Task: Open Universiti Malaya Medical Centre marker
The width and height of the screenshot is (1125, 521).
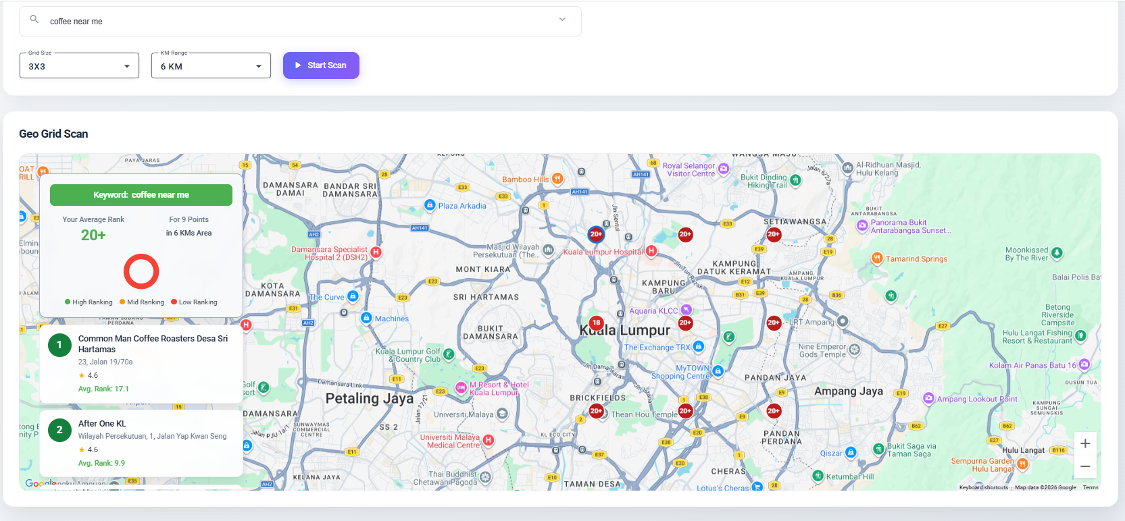Action: [x=489, y=440]
